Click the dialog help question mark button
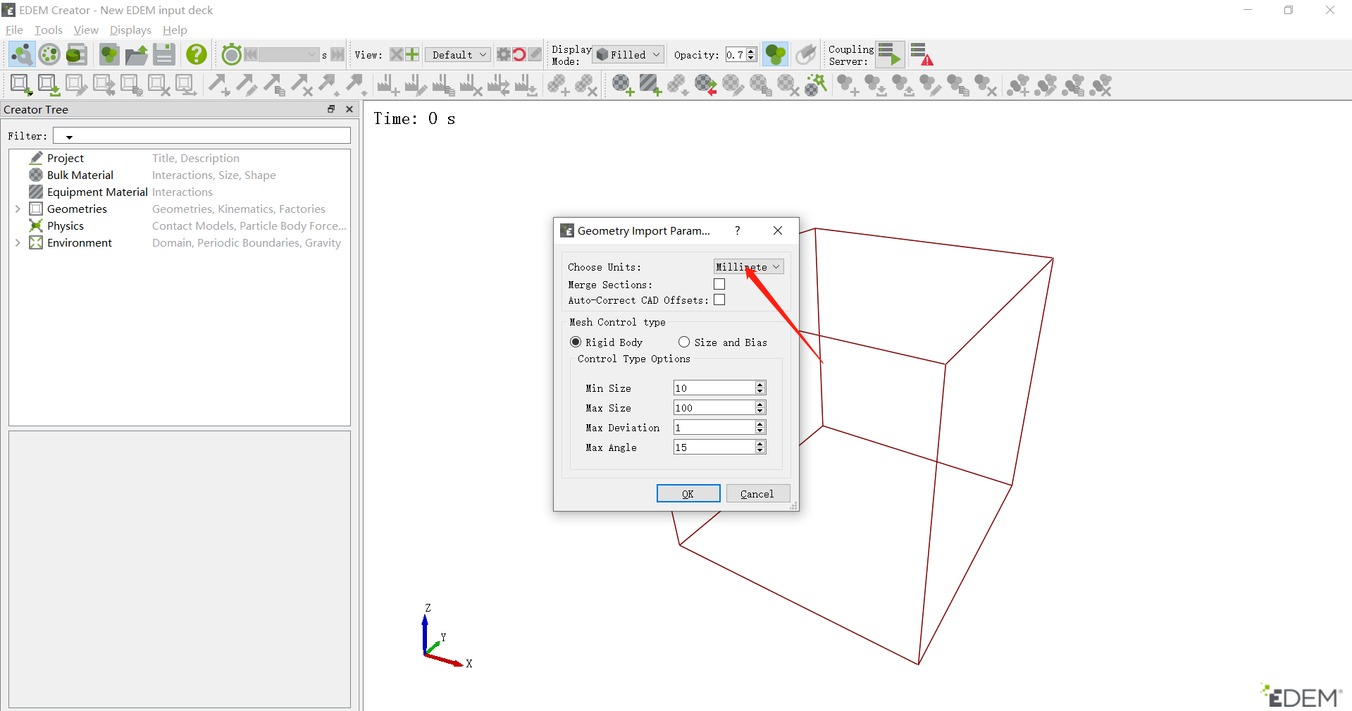This screenshot has height=711, width=1352. pos(738,230)
